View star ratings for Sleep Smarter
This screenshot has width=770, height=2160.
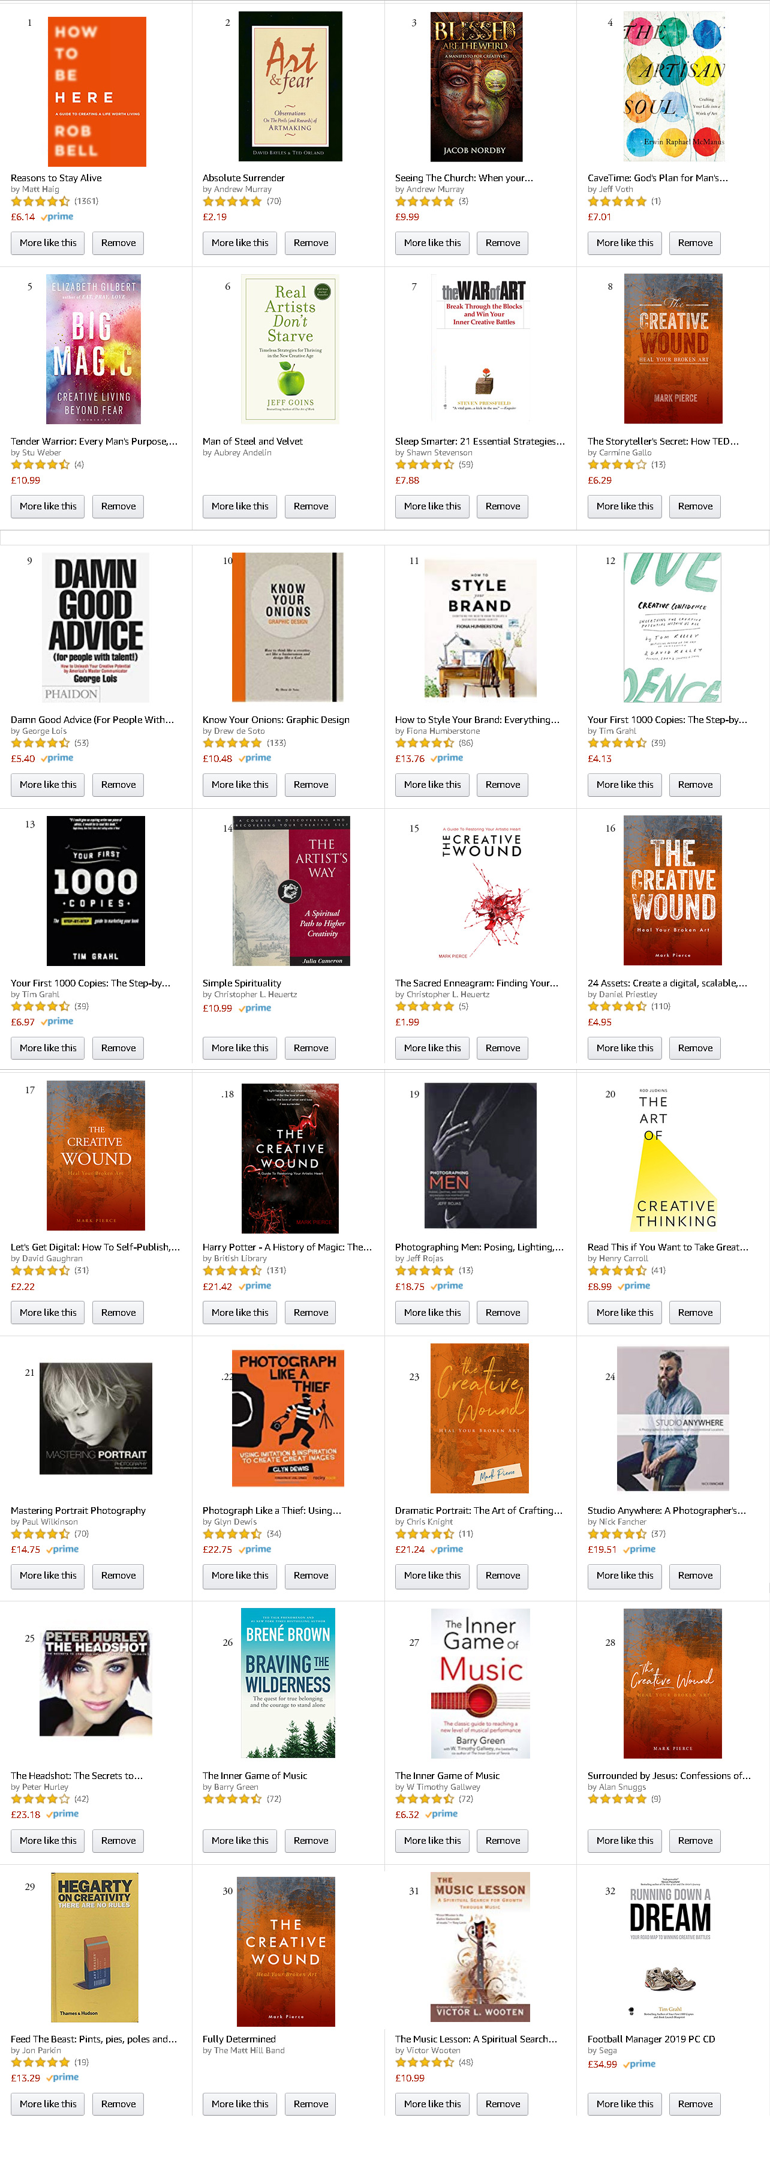(424, 464)
